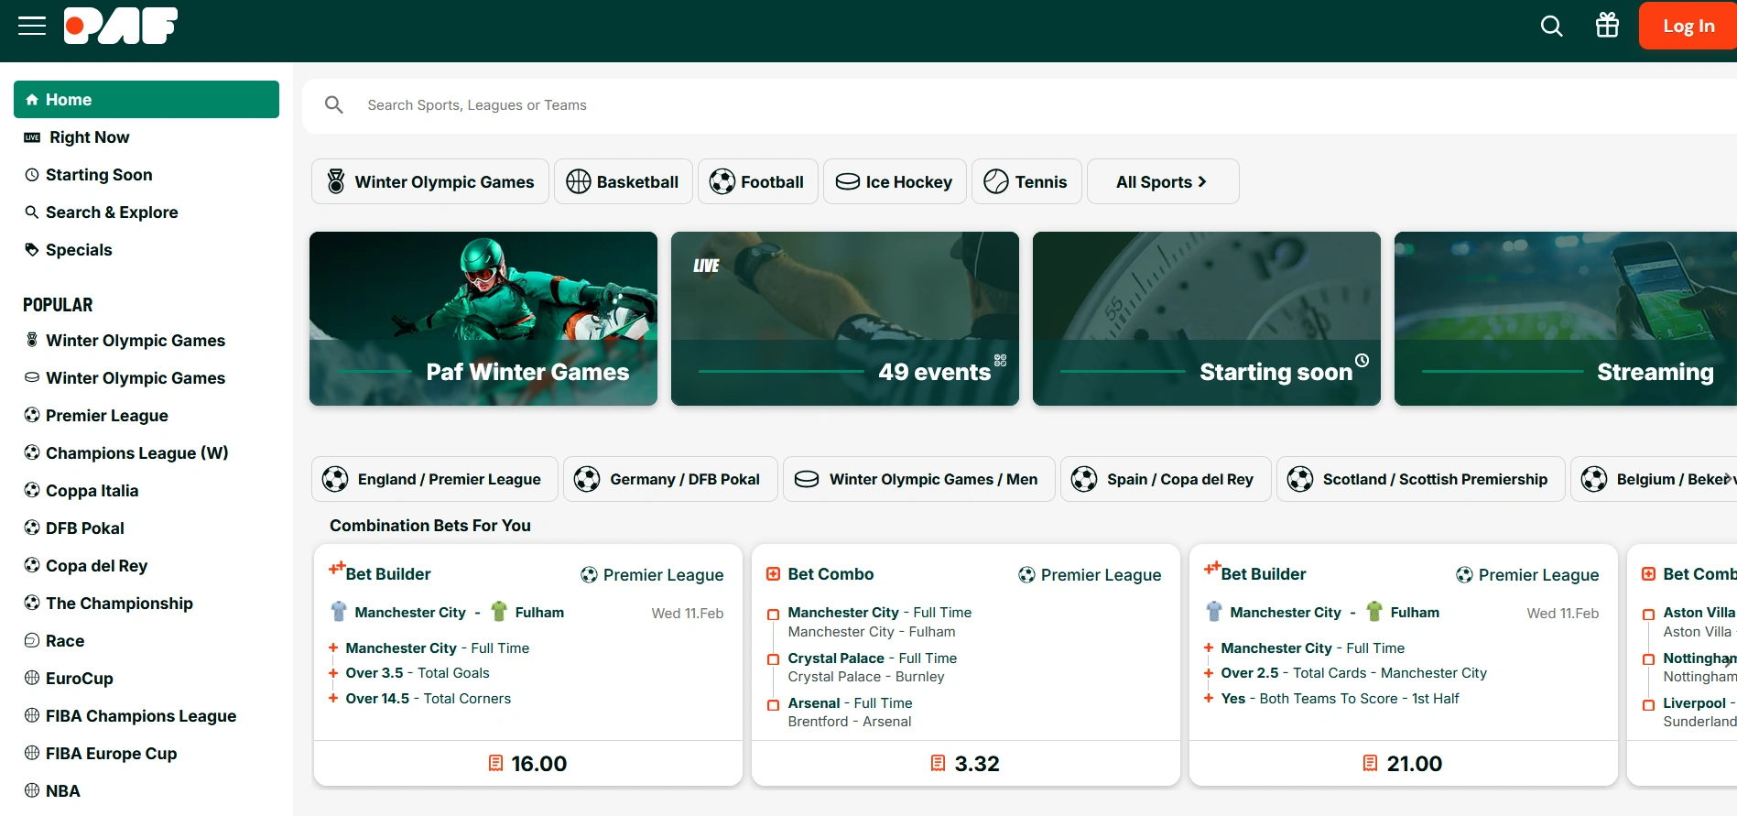The height and width of the screenshot is (816, 1737).
Task: Click the PAF logo
Action: tap(121, 26)
